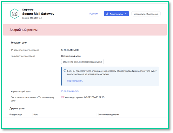173x133 pixels.
Task: Click the current server IP 10.68.85.148:9045
Action: point(70,50)
